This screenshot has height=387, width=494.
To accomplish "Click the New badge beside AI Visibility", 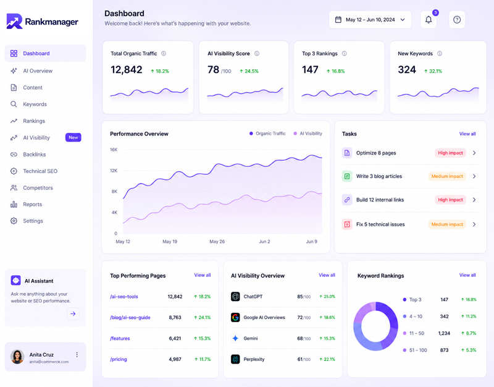I will [x=73, y=137].
